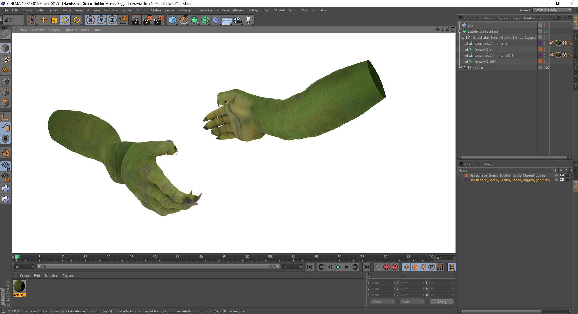
Task: Select the Live Selection tool
Action: [32, 20]
